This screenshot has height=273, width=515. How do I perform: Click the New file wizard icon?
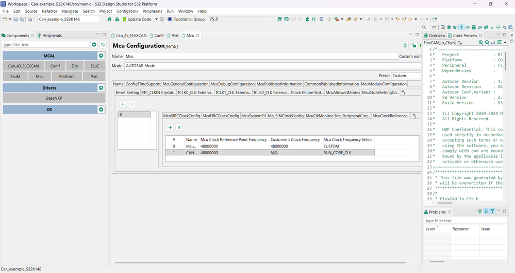[x=5, y=20]
